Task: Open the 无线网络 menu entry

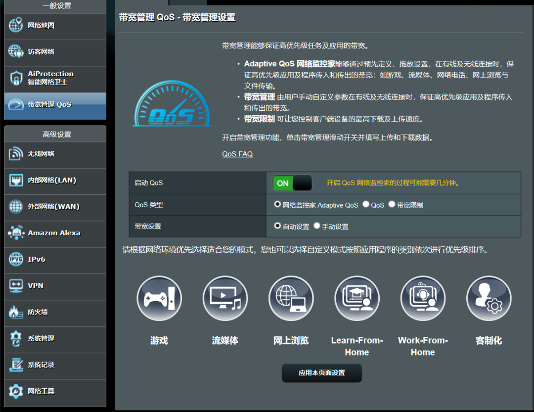Action: (55, 155)
